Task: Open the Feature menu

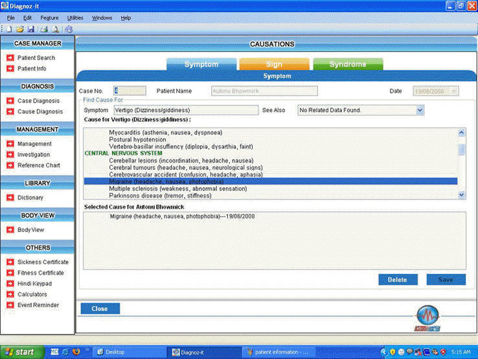Action: point(49,17)
